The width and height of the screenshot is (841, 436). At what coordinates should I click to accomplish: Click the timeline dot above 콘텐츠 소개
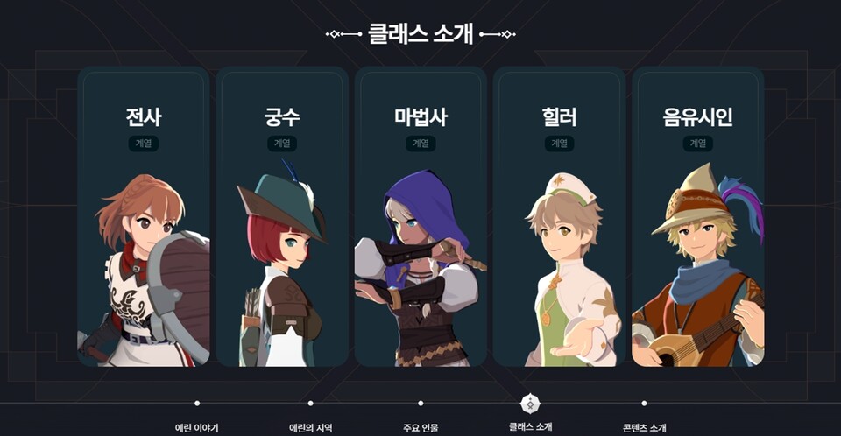644,404
